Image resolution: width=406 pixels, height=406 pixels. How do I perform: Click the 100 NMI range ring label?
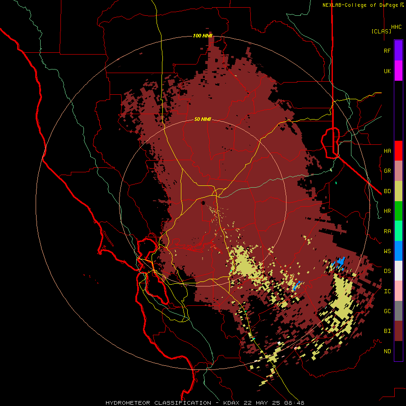[x=203, y=36]
